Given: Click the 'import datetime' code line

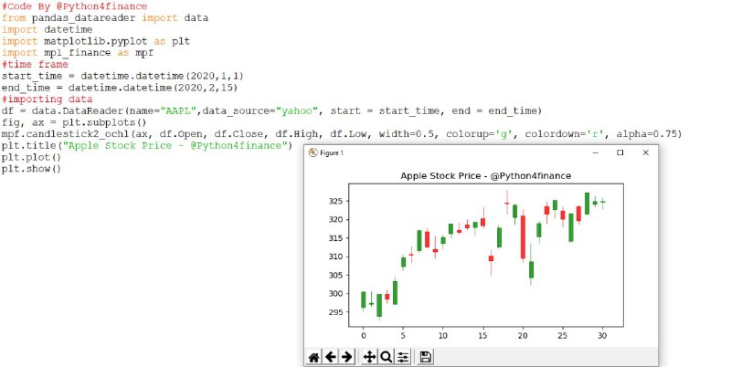Looking at the screenshot, I should click(x=48, y=30).
